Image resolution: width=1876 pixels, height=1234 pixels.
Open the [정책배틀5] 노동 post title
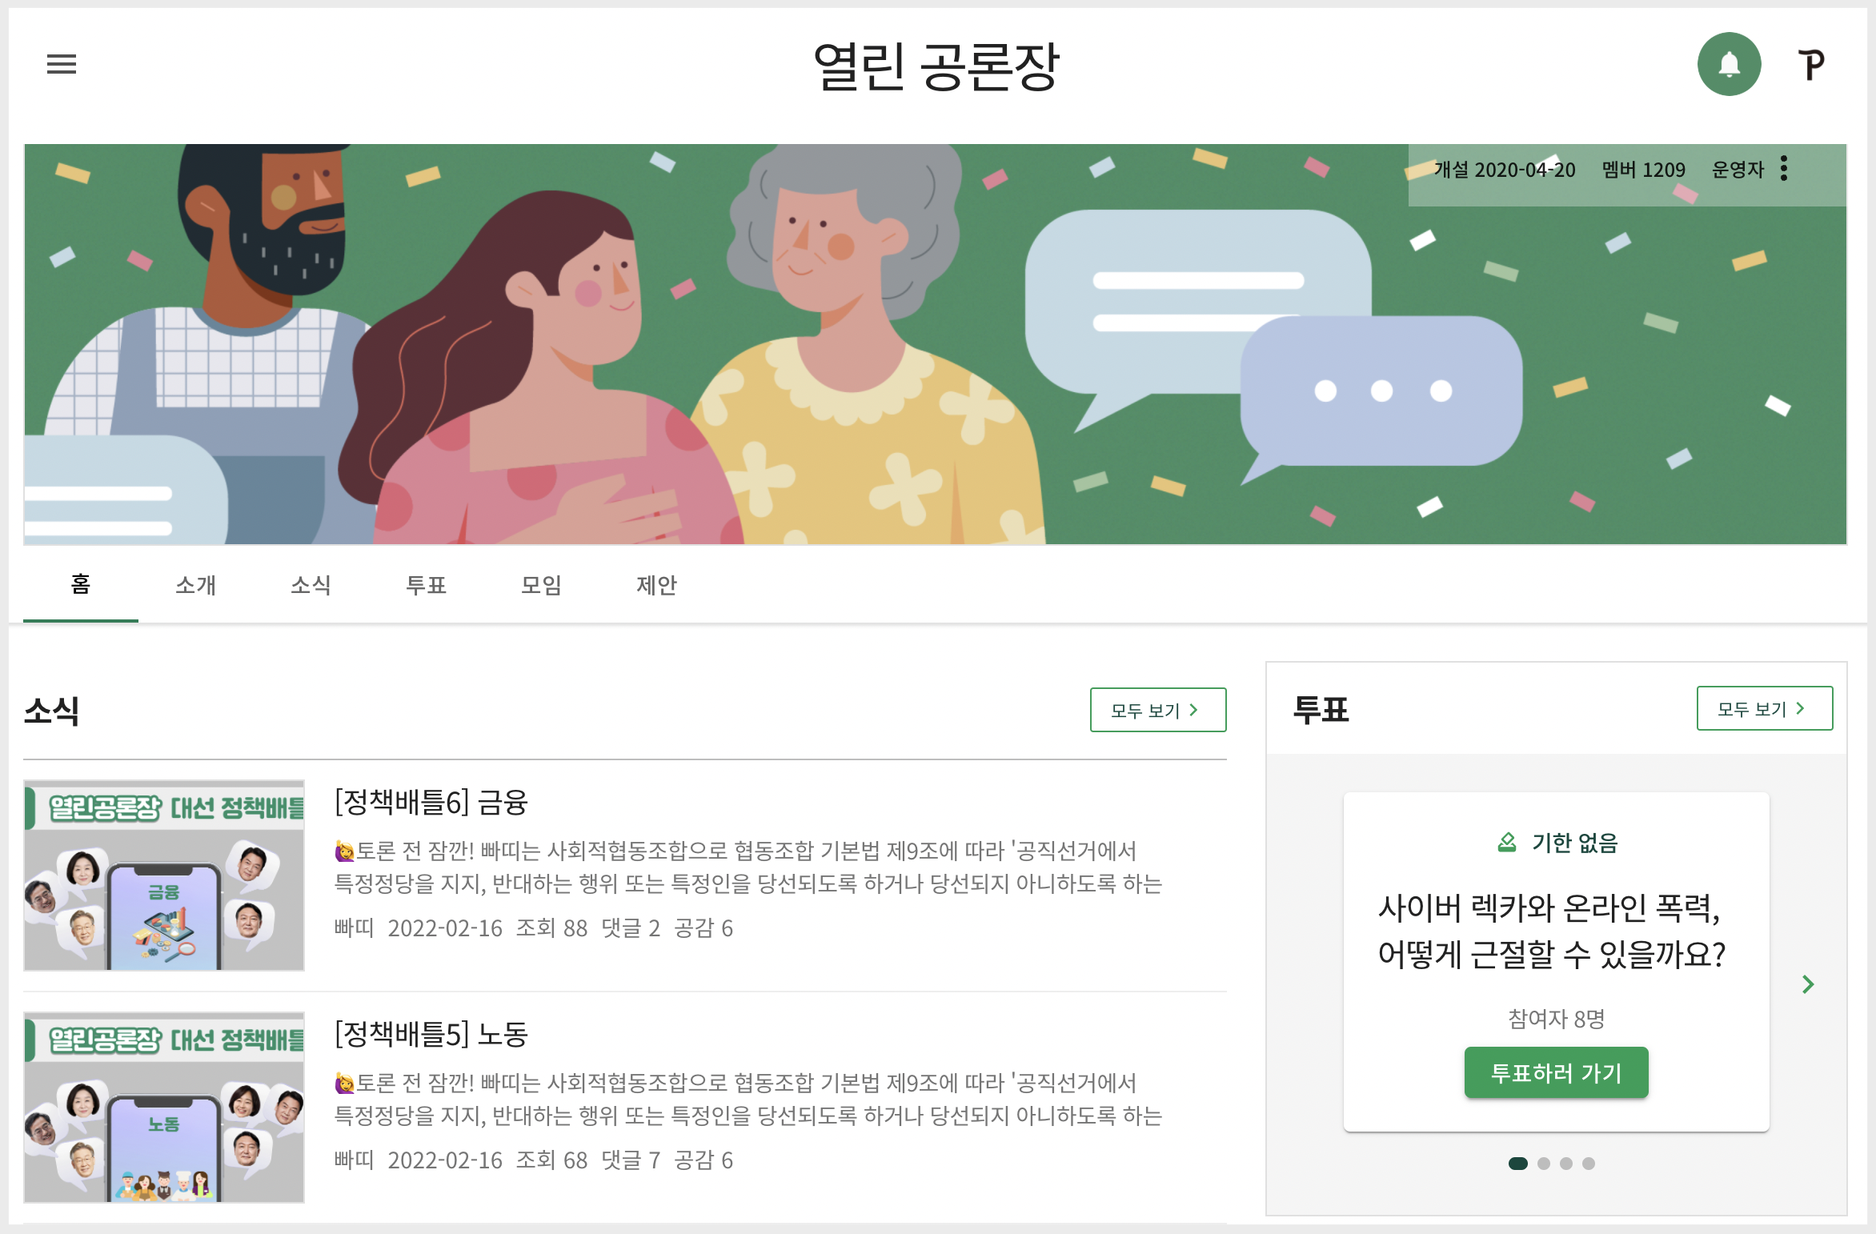[431, 1034]
